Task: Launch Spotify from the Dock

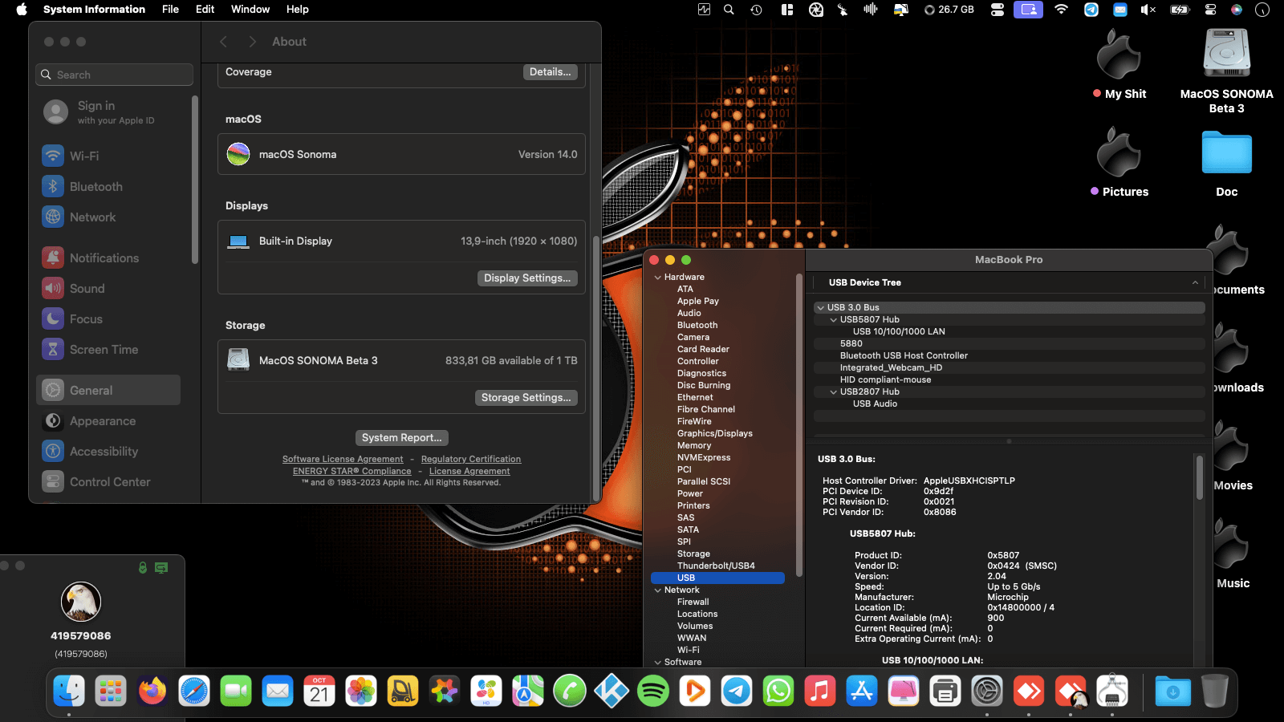Action: [653, 691]
